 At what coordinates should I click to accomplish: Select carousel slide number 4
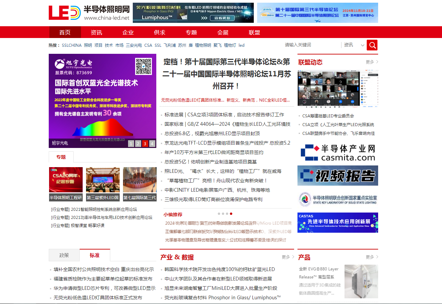pos(152,144)
